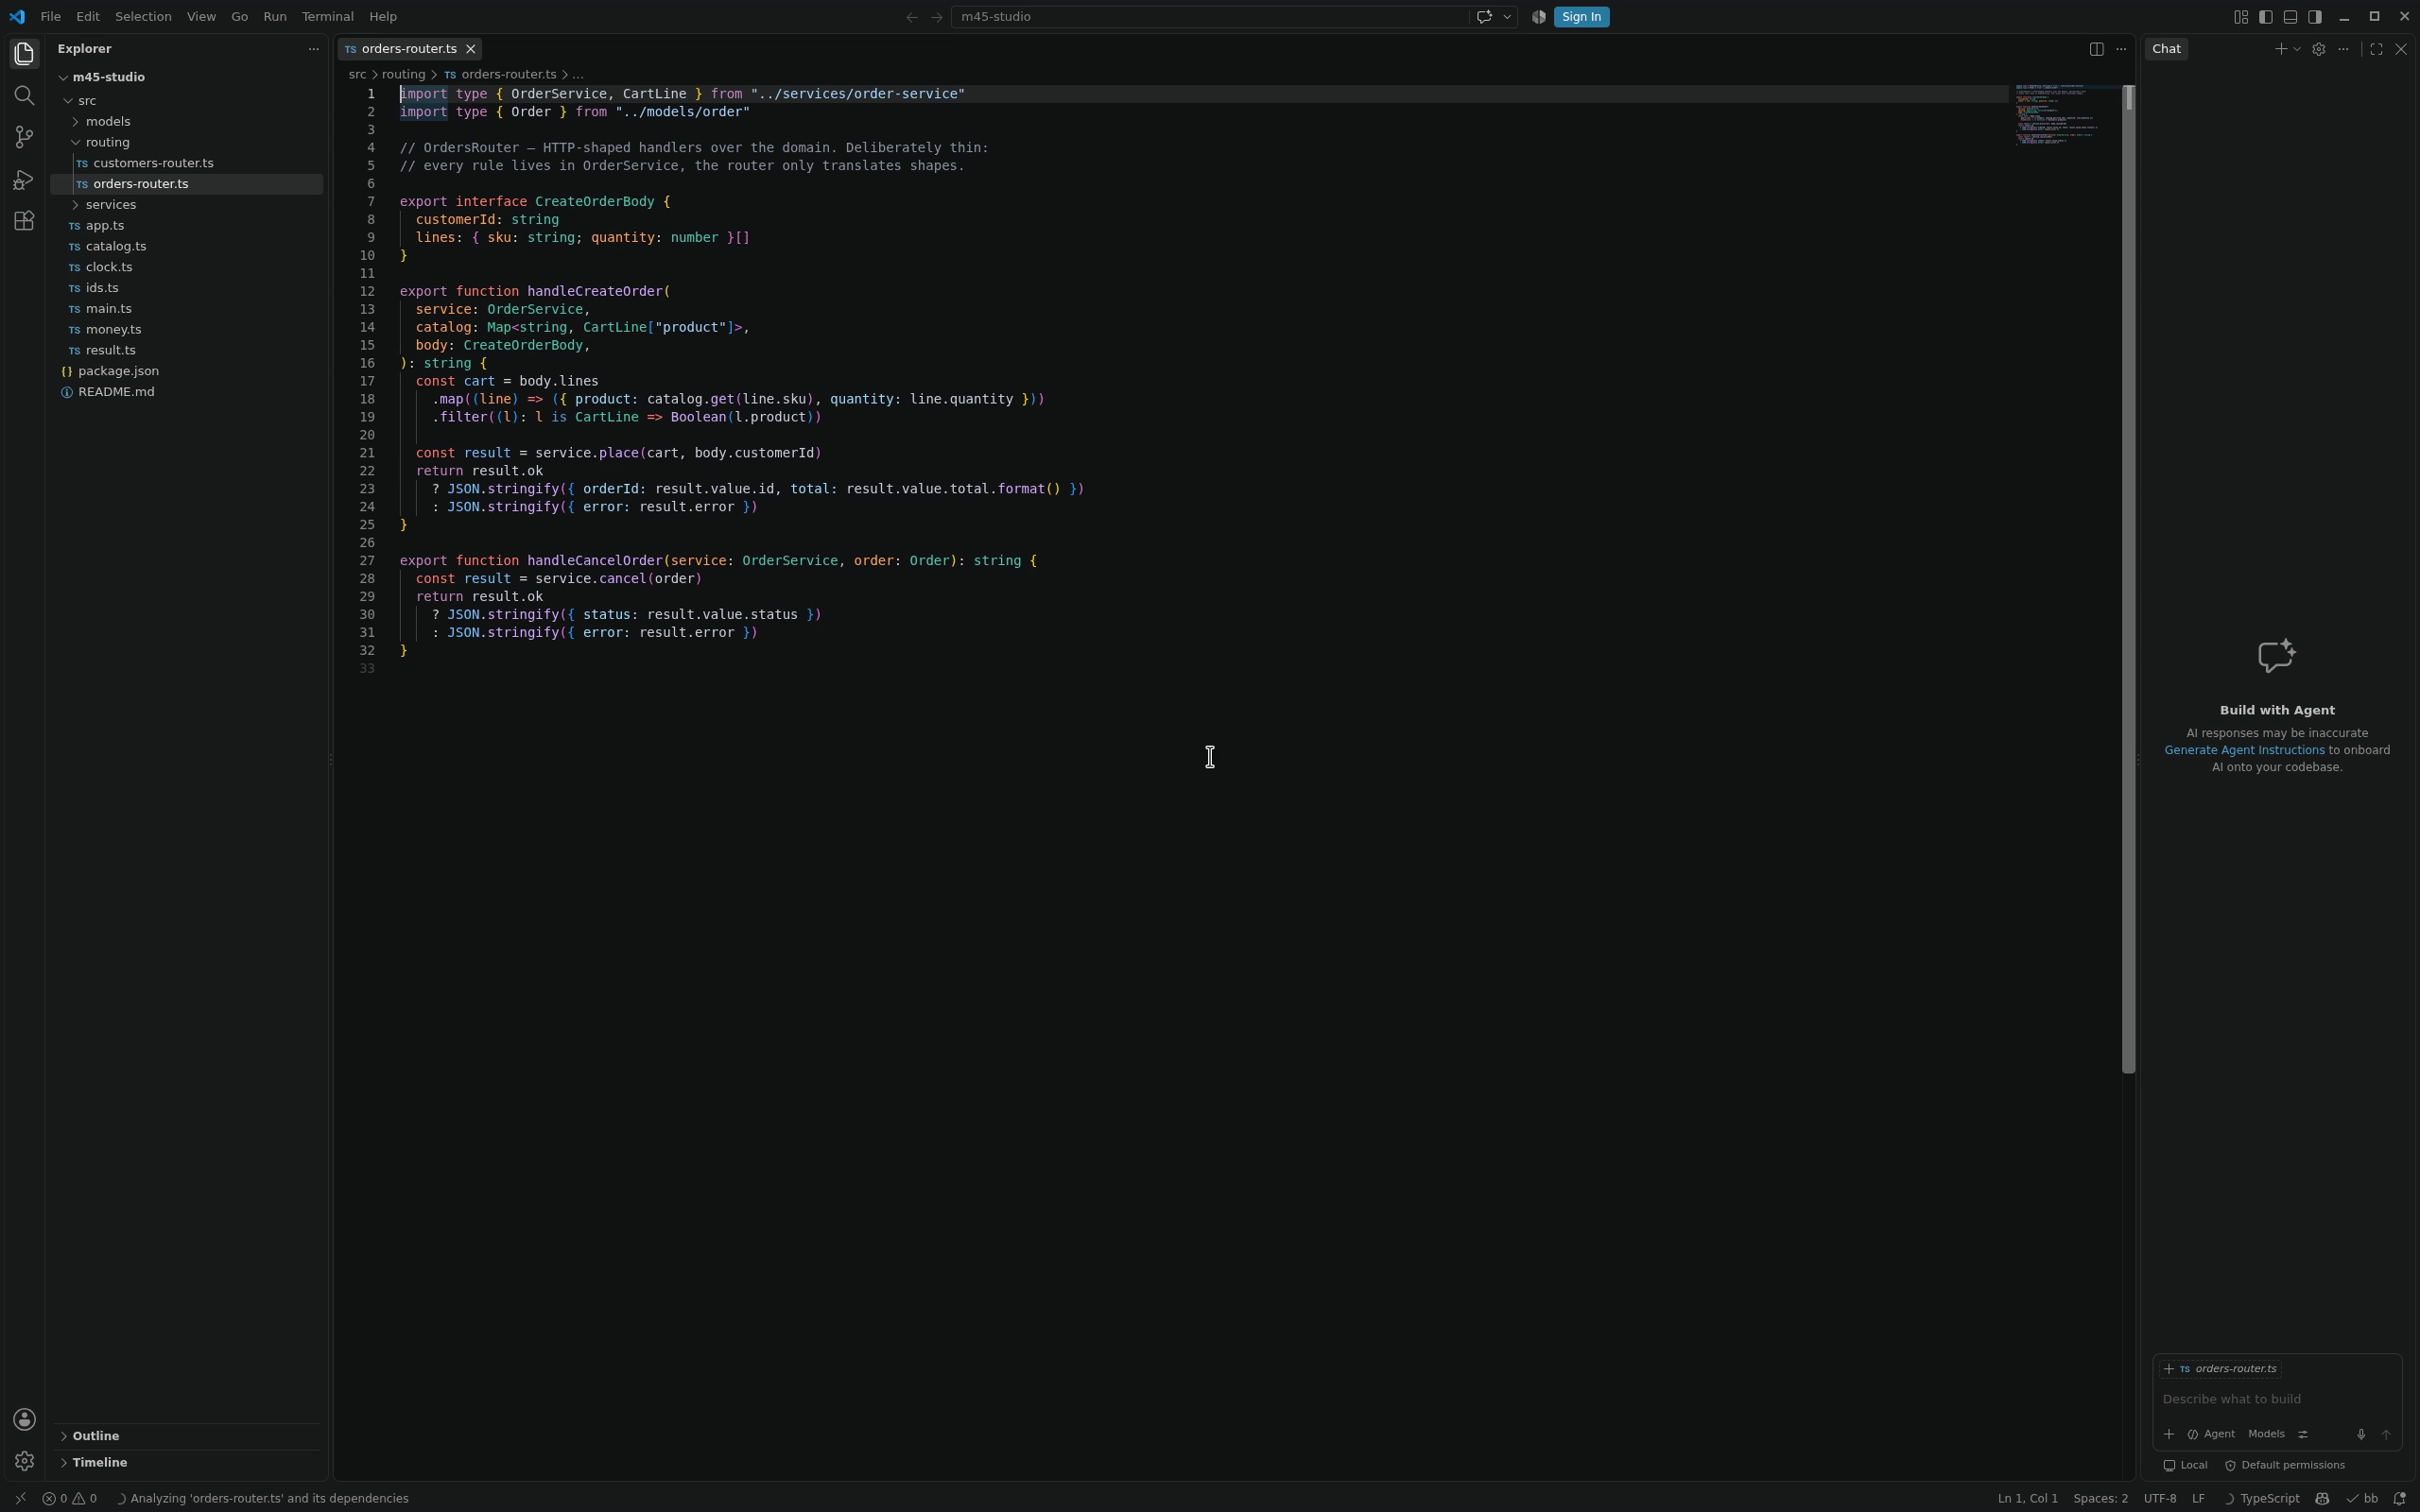
Task: Click the Copilot icon next to Sign In
Action: (x=1538, y=16)
